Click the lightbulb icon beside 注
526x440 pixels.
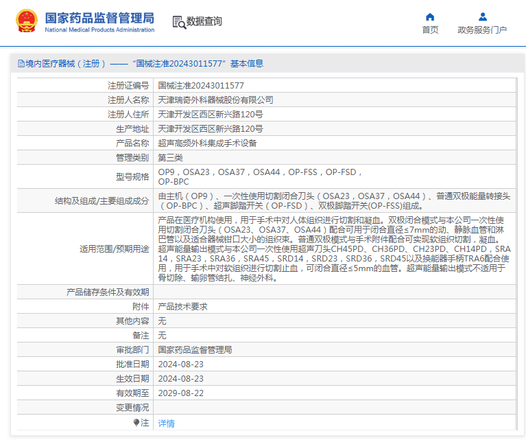point(136,422)
